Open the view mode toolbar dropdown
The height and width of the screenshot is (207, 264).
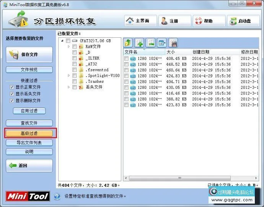coord(162,43)
